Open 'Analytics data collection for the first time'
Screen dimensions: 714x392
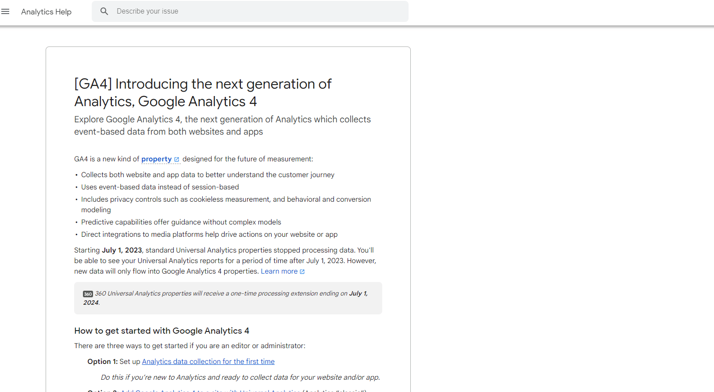pos(208,362)
